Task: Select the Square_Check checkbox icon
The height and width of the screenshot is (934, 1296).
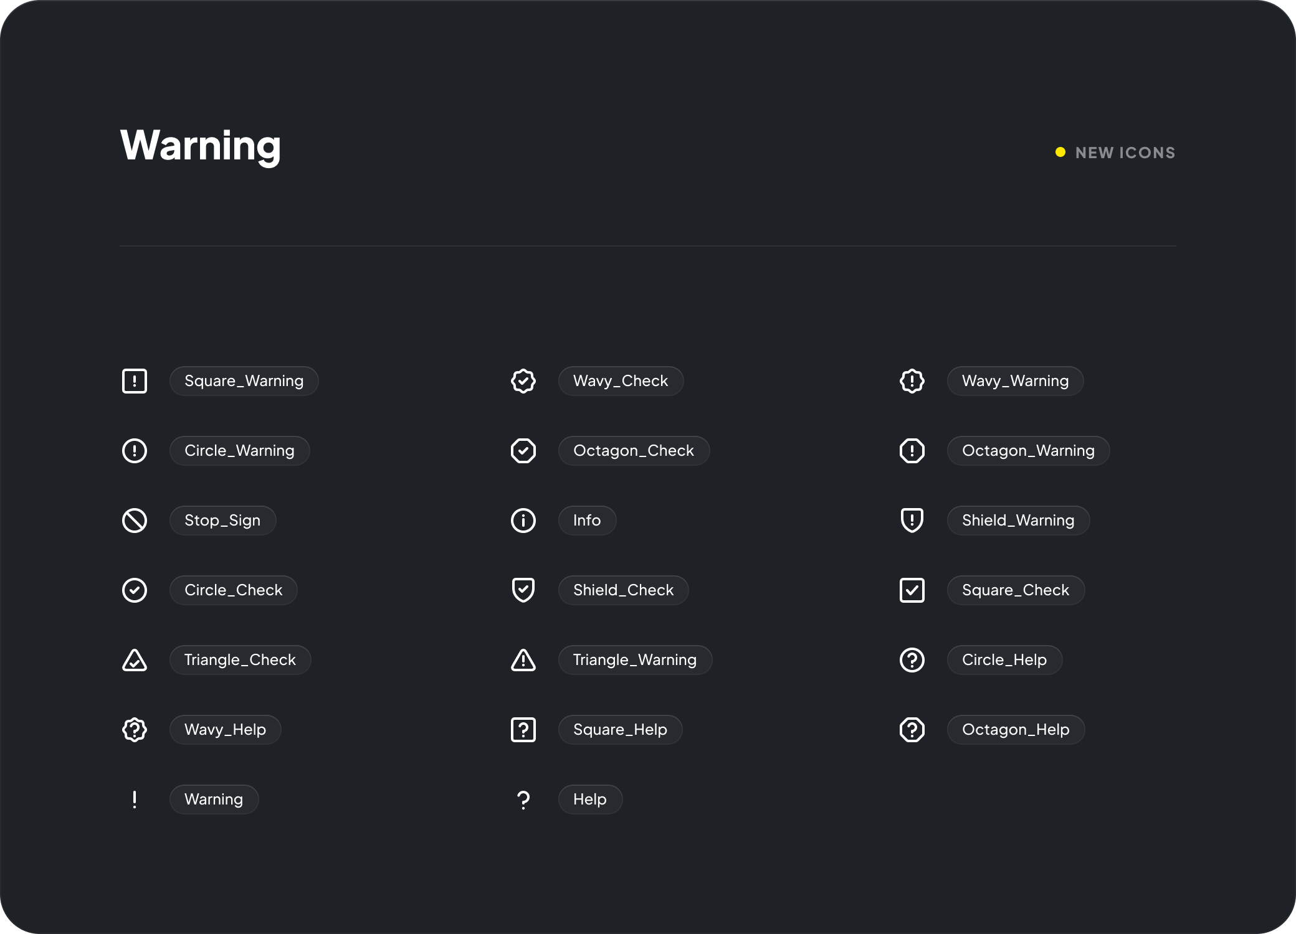Action: [912, 590]
